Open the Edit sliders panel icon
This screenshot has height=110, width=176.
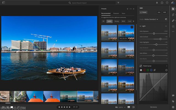pos(173,9)
